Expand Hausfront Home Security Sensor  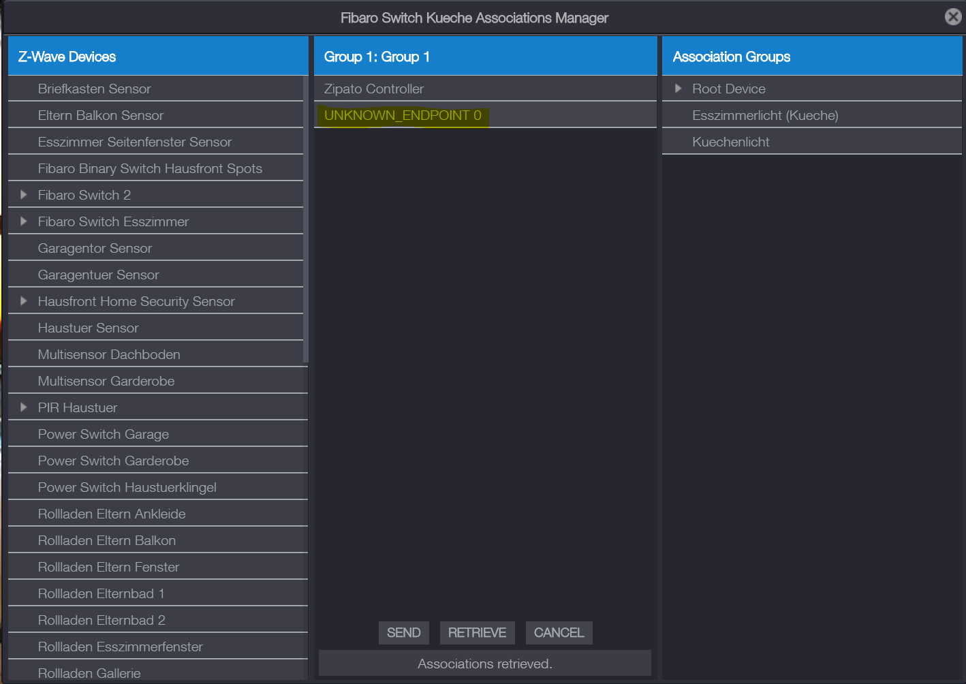24,301
